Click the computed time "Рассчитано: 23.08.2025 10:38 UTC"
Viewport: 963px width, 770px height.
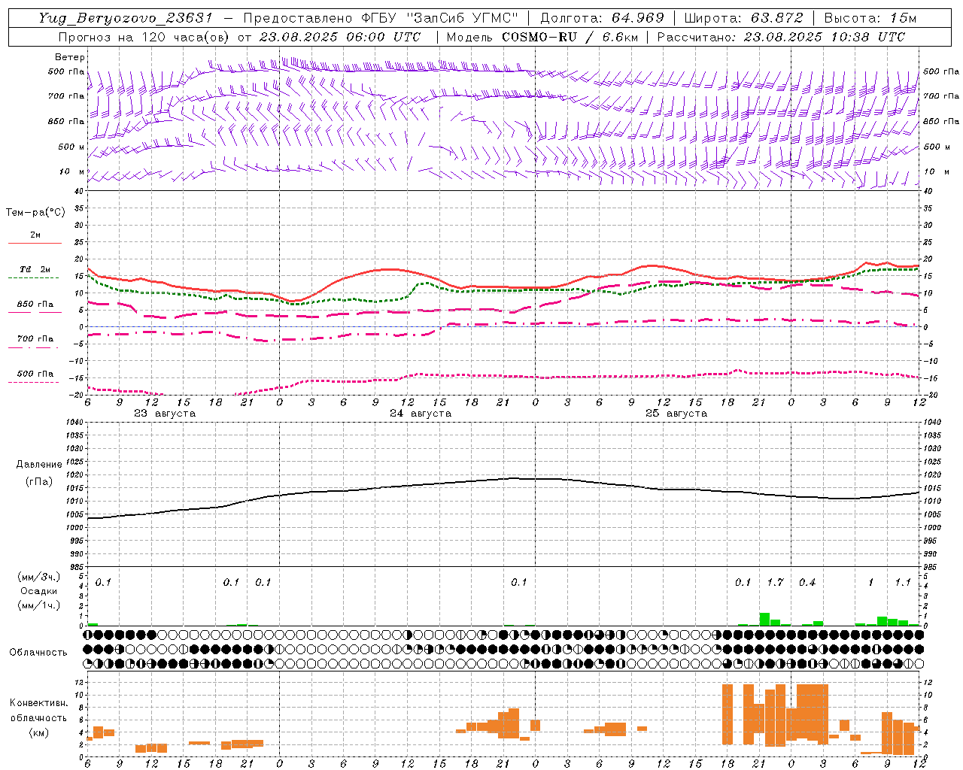pos(781,37)
